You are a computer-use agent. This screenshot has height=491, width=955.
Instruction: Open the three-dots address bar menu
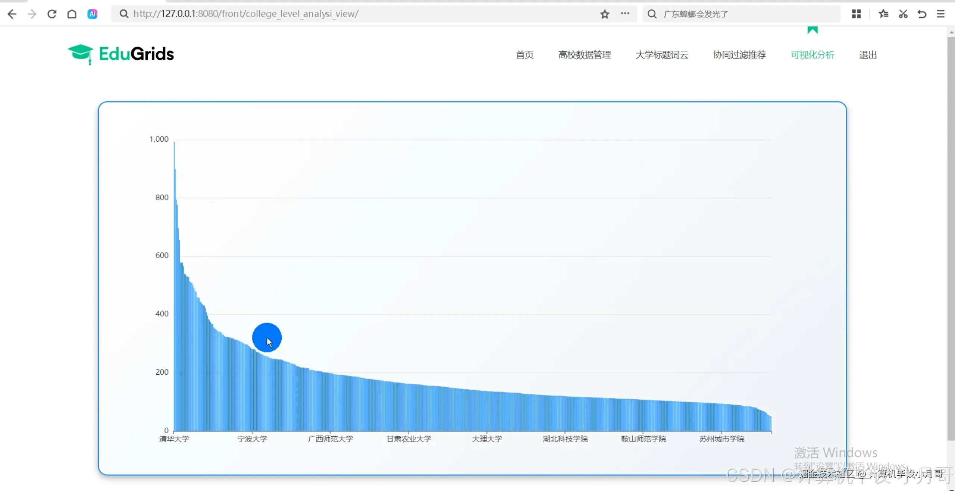point(625,14)
